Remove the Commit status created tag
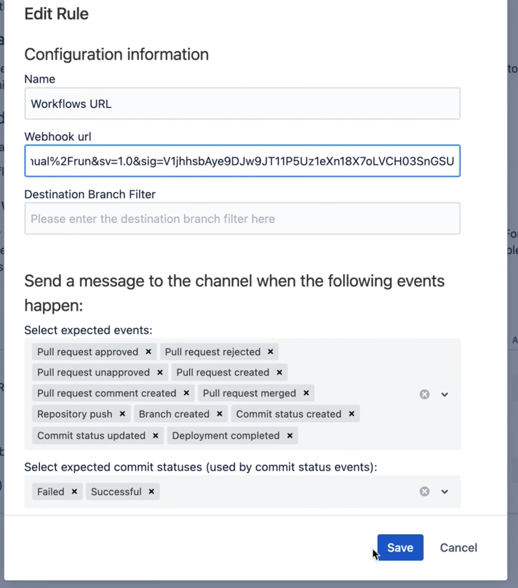The image size is (518, 588). pyautogui.click(x=352, y=414)
